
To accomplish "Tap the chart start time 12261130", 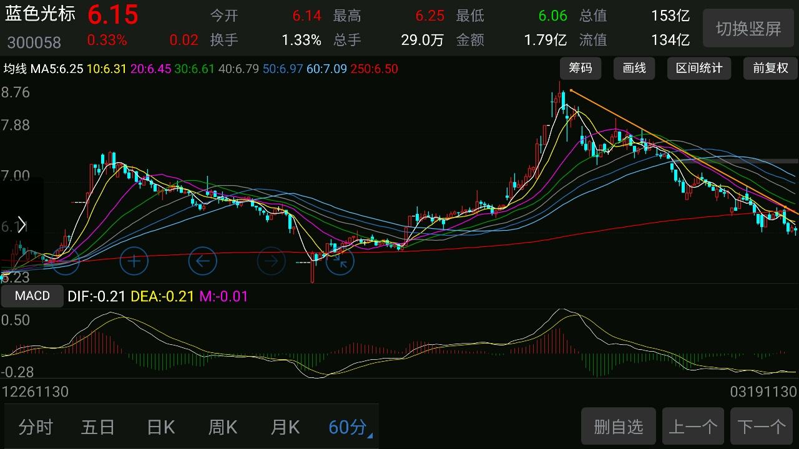I will click(36, 392).
